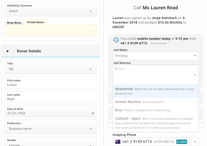Open the Validation Outcome dropdown

pyautogui.click(x=51, y=9)
